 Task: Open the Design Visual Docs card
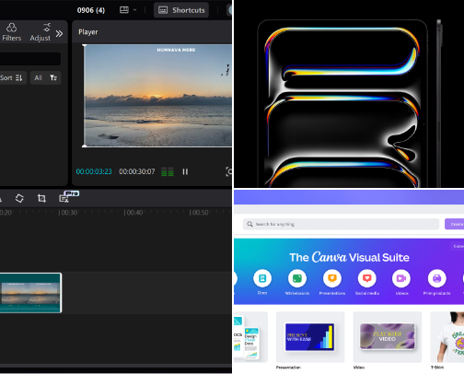coord(250,337)
